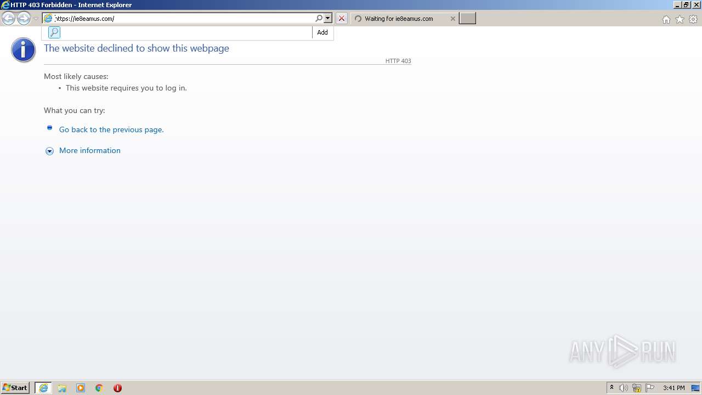The height and width of the screenshot is (395, 702).
Task: Open Windows Media Player taskbar icon
Action: pos(81,388)
